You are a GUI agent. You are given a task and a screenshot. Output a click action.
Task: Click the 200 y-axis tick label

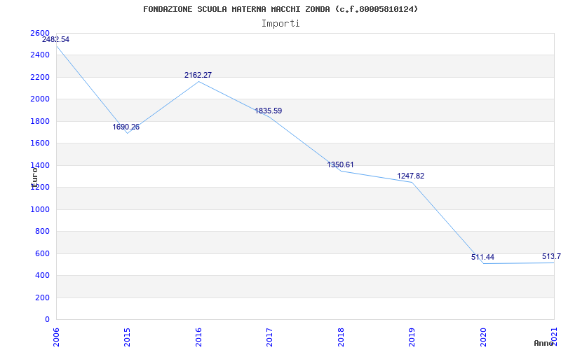pyautogui.click(x=43, y=298)
